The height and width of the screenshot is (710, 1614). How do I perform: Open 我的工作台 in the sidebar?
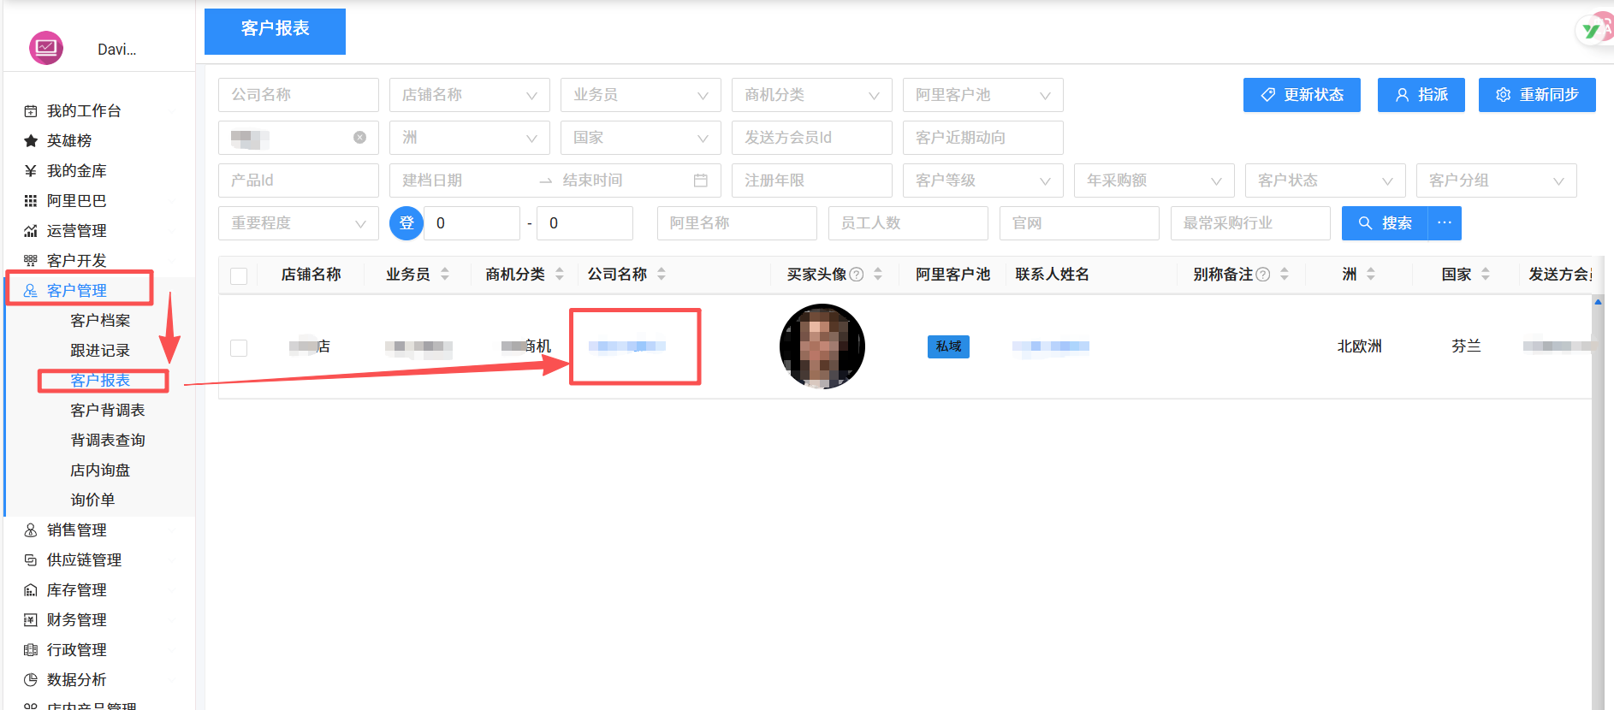tap(84, 110)
